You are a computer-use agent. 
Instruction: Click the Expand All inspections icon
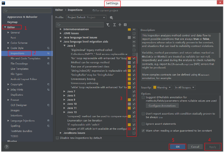114,25
